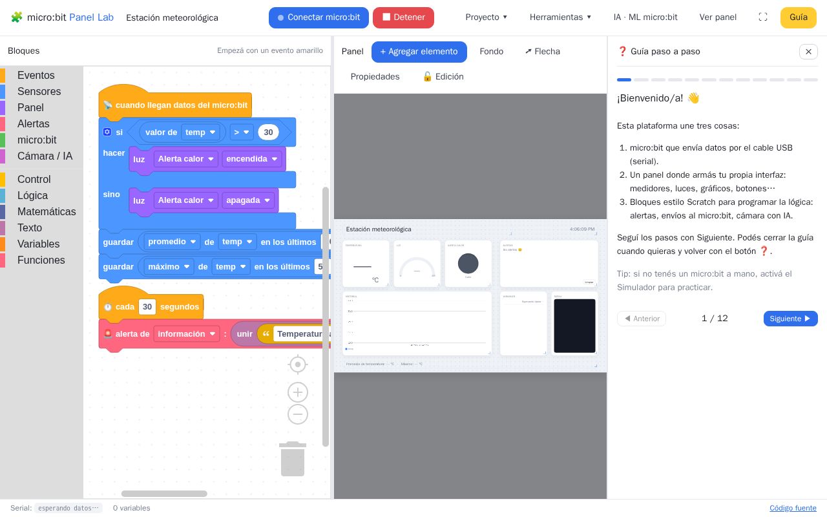Click Siguiente to go to next guide step
This screenshot has height=517, width=827.
click(x=791, y=319)
